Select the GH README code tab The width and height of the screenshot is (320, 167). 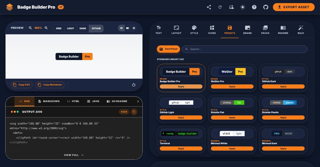point(117,101)
